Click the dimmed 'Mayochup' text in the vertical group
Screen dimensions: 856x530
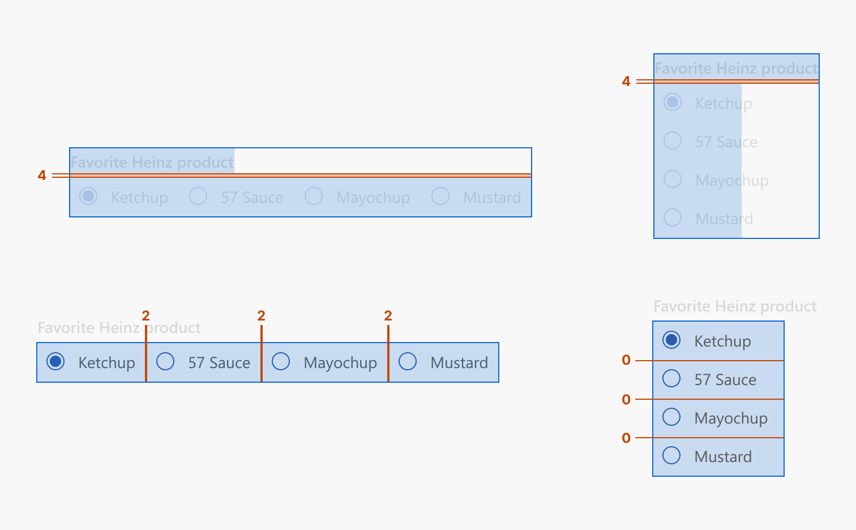(x=732, y=181)
